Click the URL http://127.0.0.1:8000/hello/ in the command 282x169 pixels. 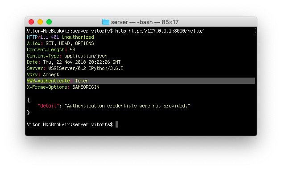point(166,31)
